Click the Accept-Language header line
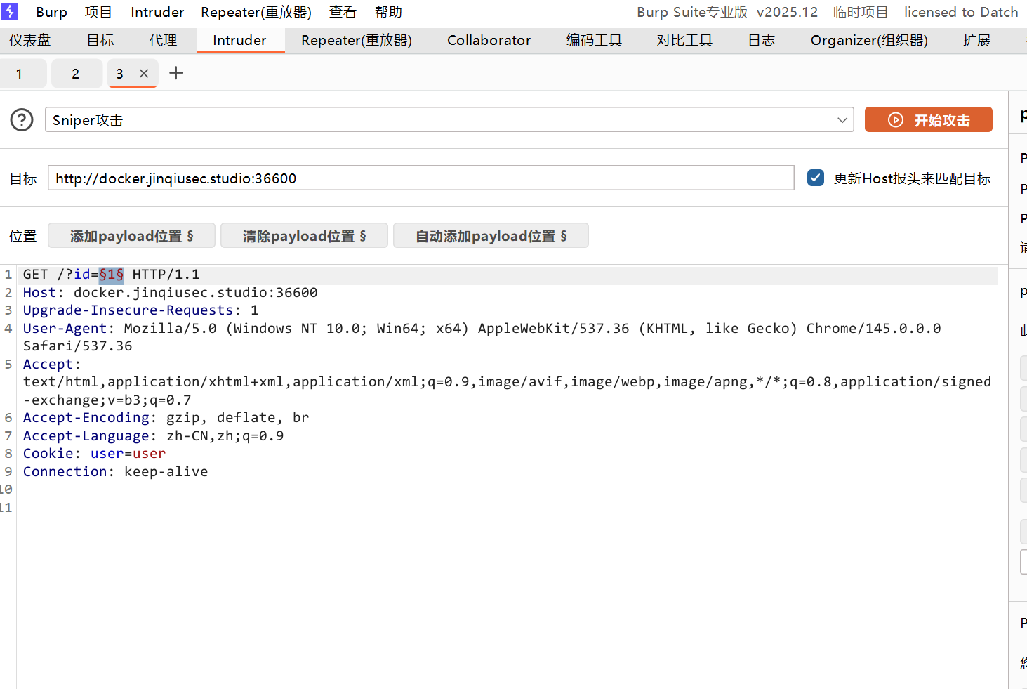 (x=153, y=436)
